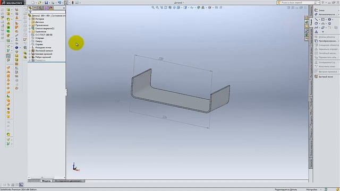Select the Rectangle sketch tool
Image resolution: width=340 pixels, height=191 pixels.
[323, 19]
